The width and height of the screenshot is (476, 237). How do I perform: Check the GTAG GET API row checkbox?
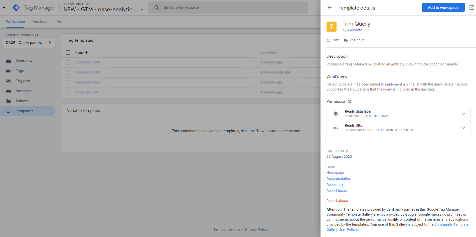coord(68,93)
